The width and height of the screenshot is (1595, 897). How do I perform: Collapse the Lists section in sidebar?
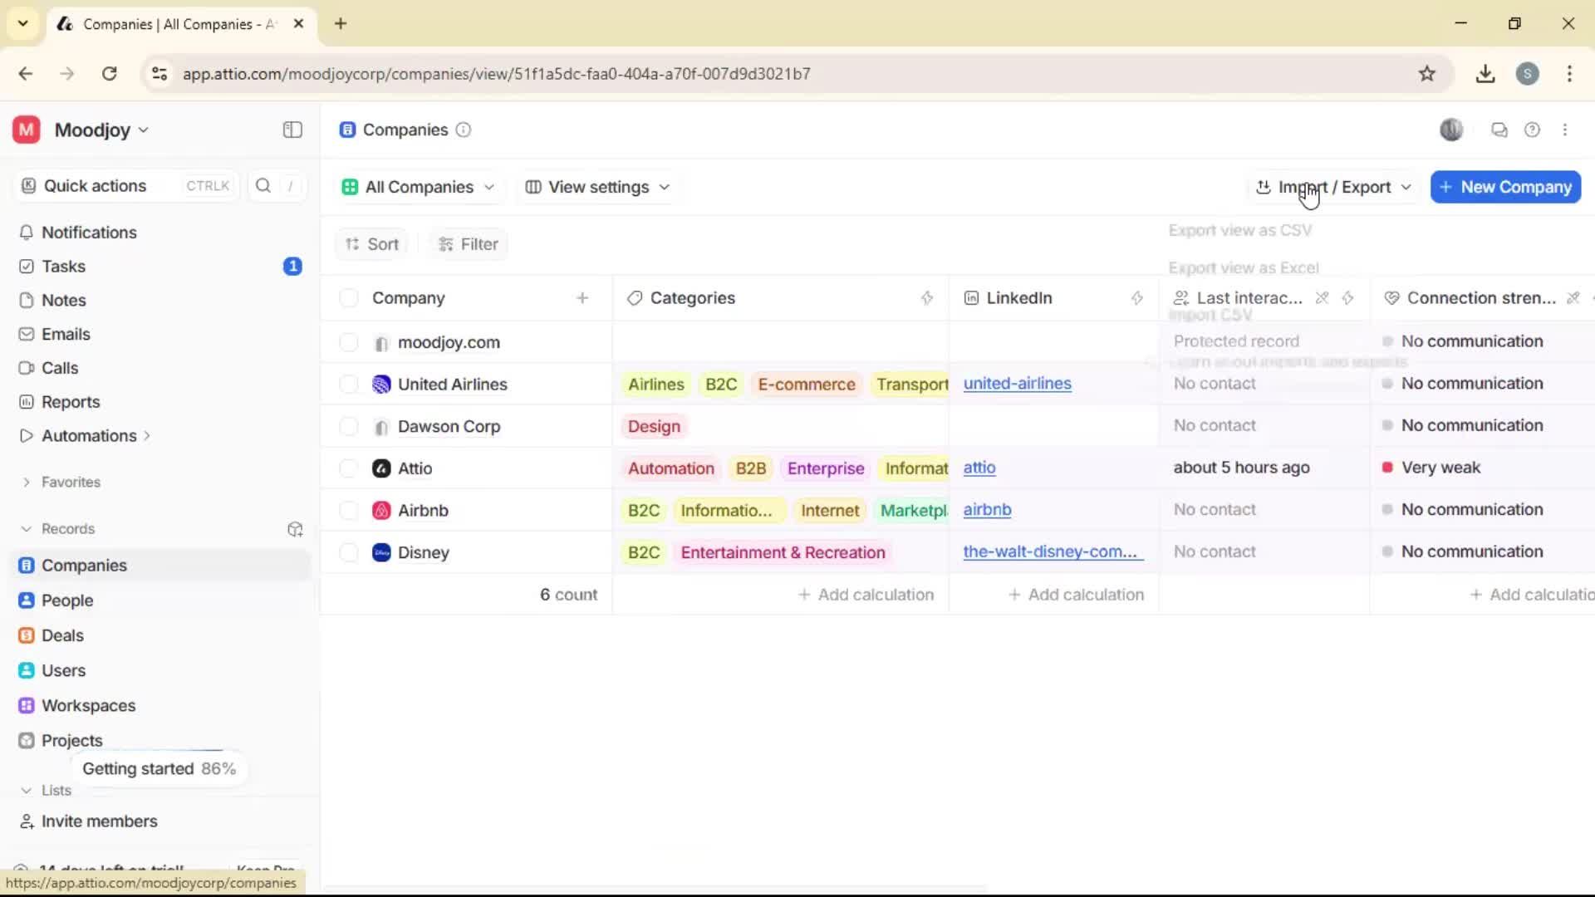26,790
